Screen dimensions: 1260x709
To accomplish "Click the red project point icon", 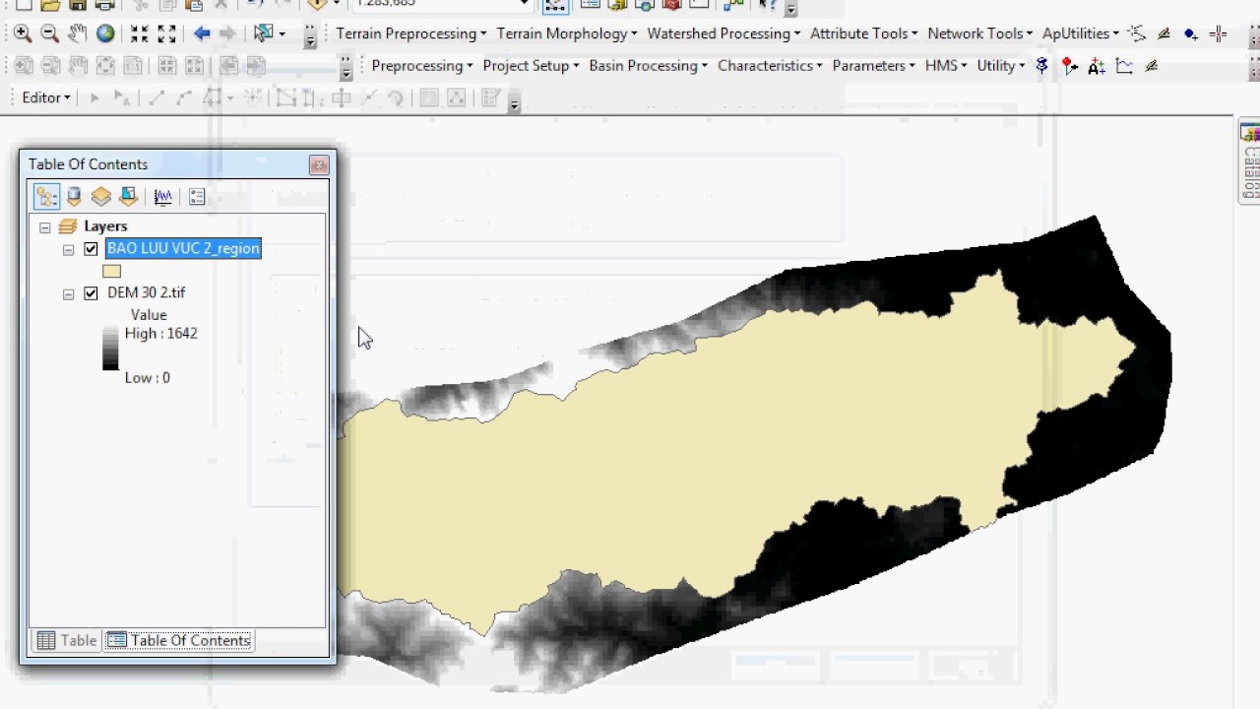I will [1069, 66].
